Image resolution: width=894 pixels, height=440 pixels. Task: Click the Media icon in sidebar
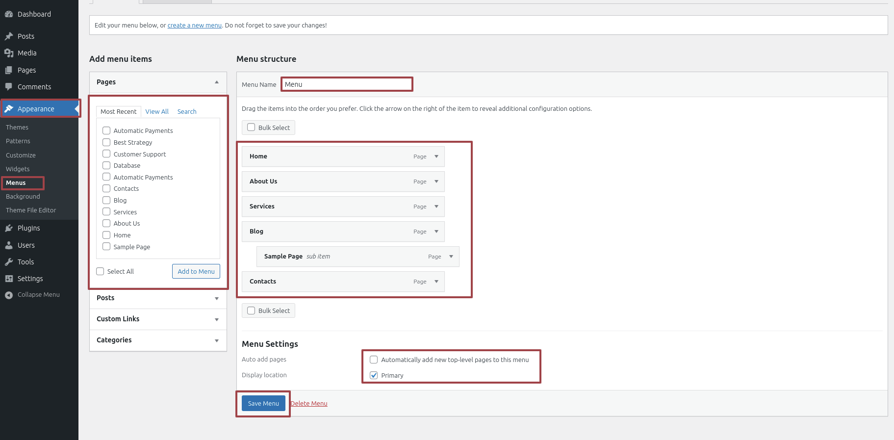pyautogui.click(x=9, y=53)
